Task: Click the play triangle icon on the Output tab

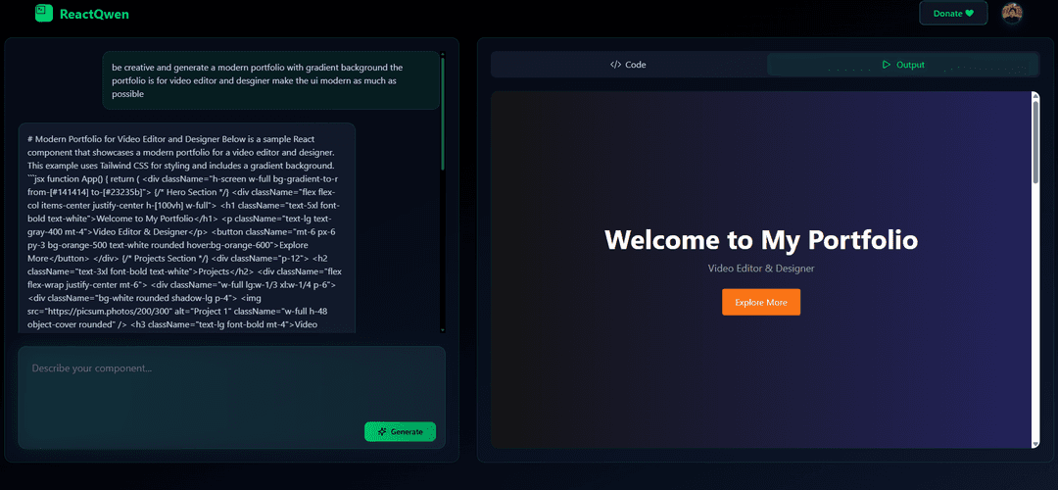Action: pyautogui.click(x=887, y=65)
